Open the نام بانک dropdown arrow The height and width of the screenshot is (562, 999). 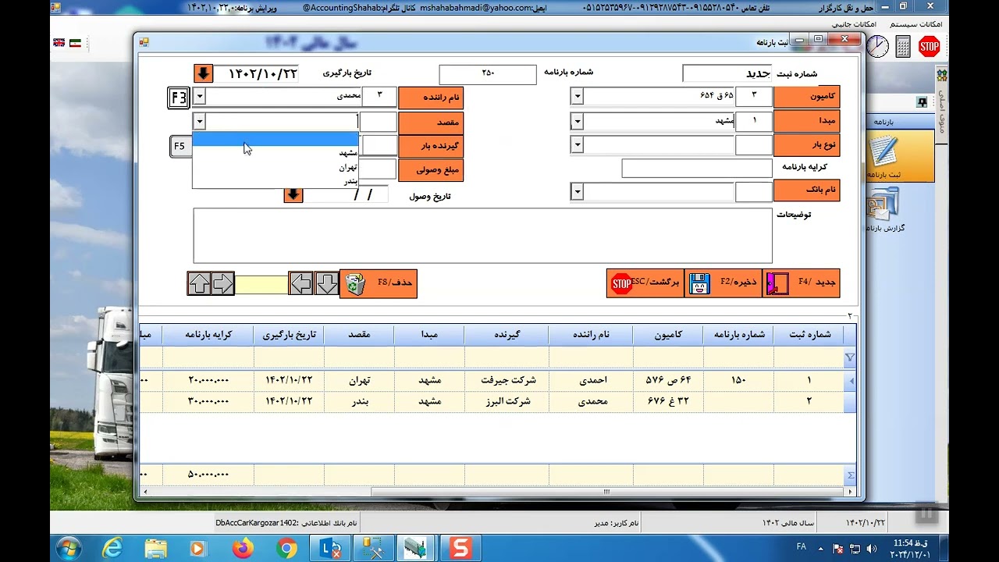[x=577, y=192]
